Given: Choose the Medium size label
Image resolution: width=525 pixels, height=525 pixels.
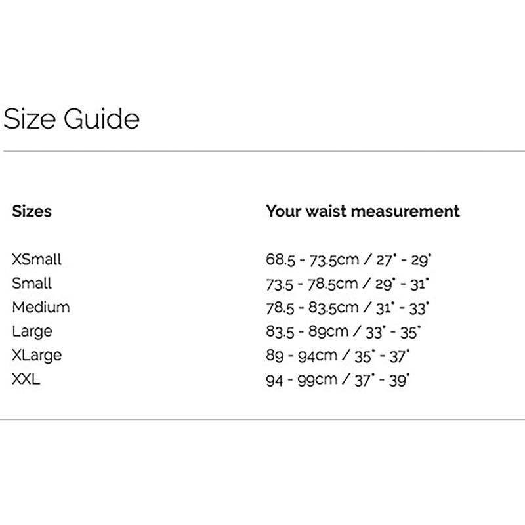Looking at the screenshot, I should click(x=41, y=307).
